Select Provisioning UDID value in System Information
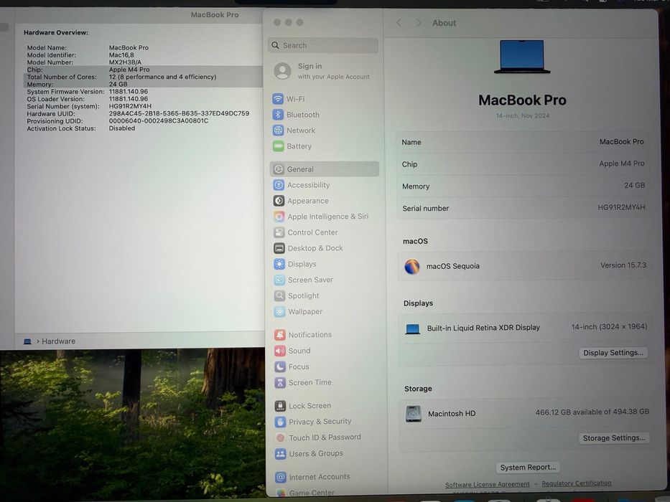670x502 pixels. 159,120
